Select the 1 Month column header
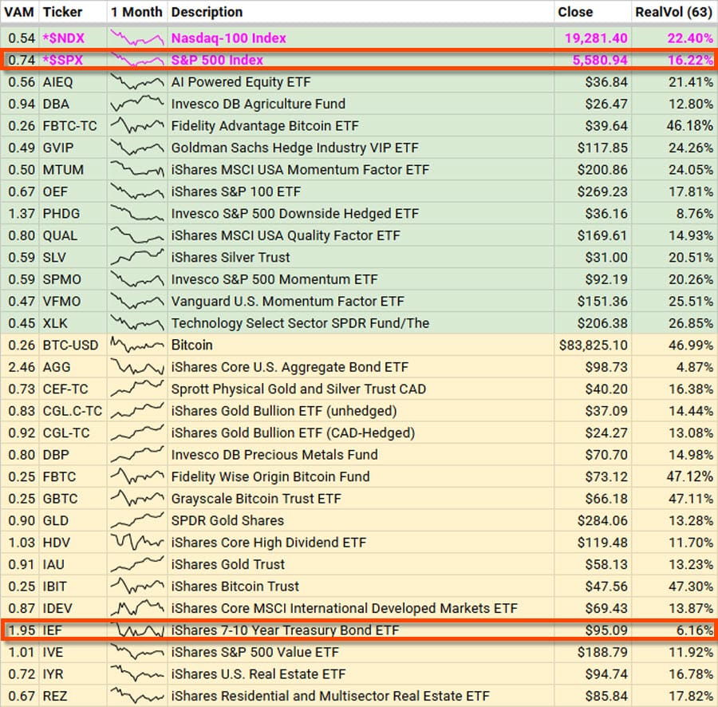This screenshot has height=707, width=718. pyautogui.click(x=136, y=12)
